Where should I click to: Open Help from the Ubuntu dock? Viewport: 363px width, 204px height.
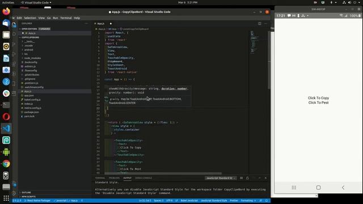6,82
